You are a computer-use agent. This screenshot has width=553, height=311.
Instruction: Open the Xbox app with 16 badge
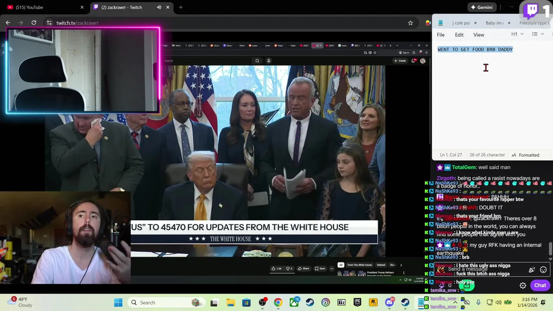click(x=294, y=302)
